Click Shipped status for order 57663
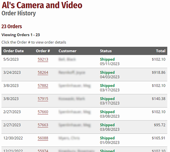The height and width of the screenshot is (152, 170). [x=107, y=125]
